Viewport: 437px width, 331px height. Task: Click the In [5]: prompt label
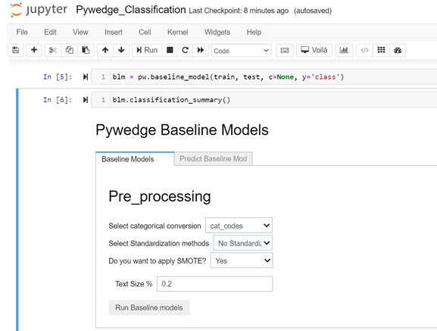coord(58,77)
